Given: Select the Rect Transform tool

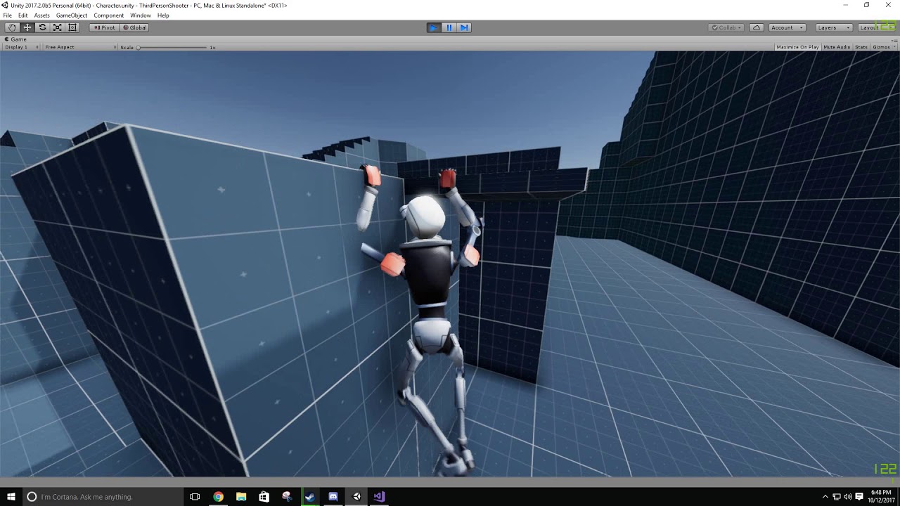Looking at the screenshot, I should (x=72, y=27).
